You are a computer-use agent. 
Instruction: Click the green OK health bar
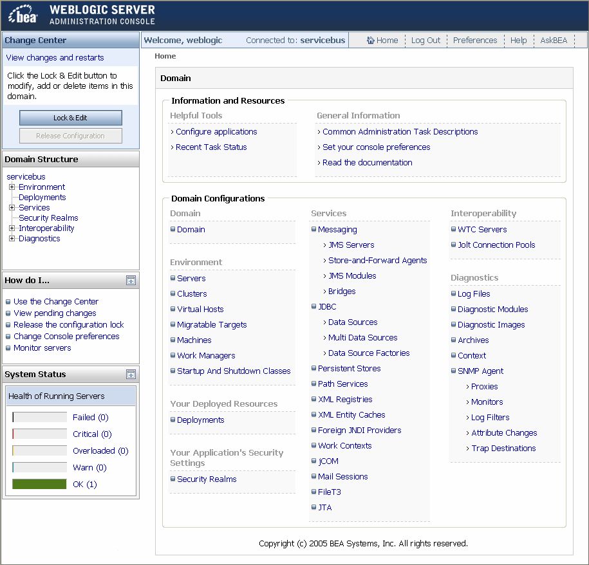click(39, 484)
